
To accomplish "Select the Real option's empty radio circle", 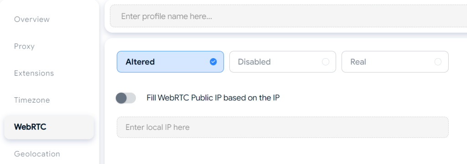I will pos(438,62).
